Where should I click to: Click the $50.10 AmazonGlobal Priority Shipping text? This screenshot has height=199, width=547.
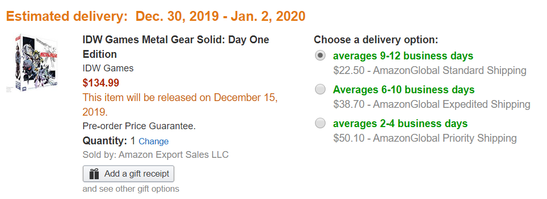tap(425, 138)
